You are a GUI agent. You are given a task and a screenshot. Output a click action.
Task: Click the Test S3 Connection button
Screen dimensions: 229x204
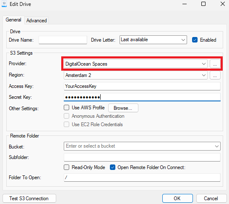(29, 199)
